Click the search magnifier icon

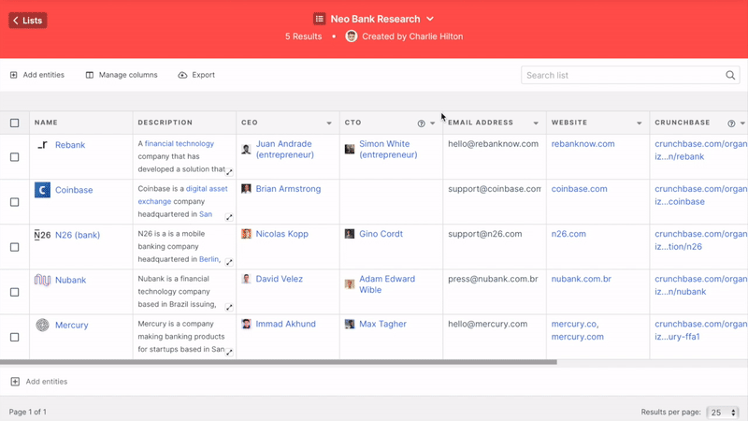(x=730, y=75)
